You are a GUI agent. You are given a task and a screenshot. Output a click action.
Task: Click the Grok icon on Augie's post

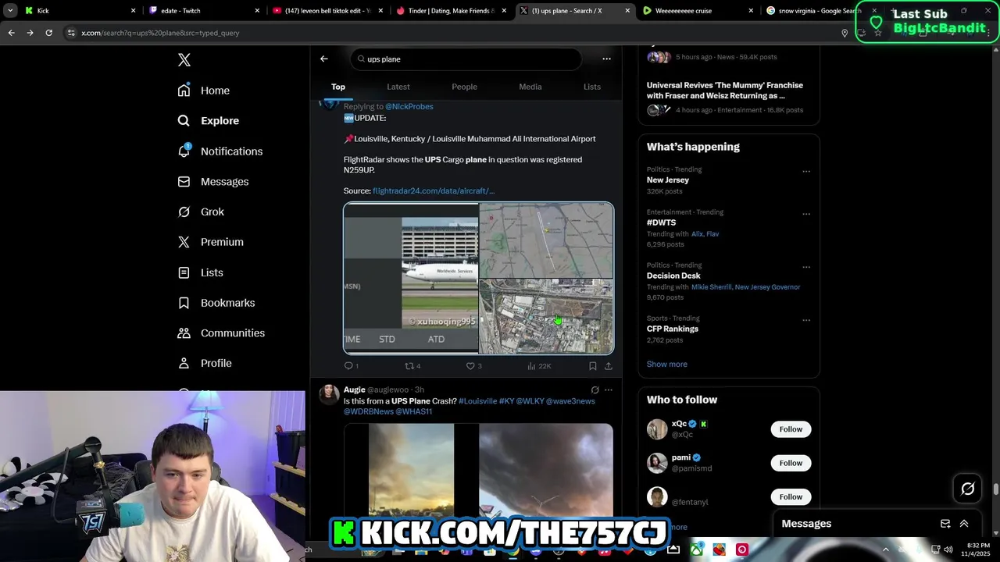[x=595, y=389]
